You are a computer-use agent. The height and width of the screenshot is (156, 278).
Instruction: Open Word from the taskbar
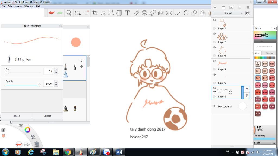click(x=119, y=152)
